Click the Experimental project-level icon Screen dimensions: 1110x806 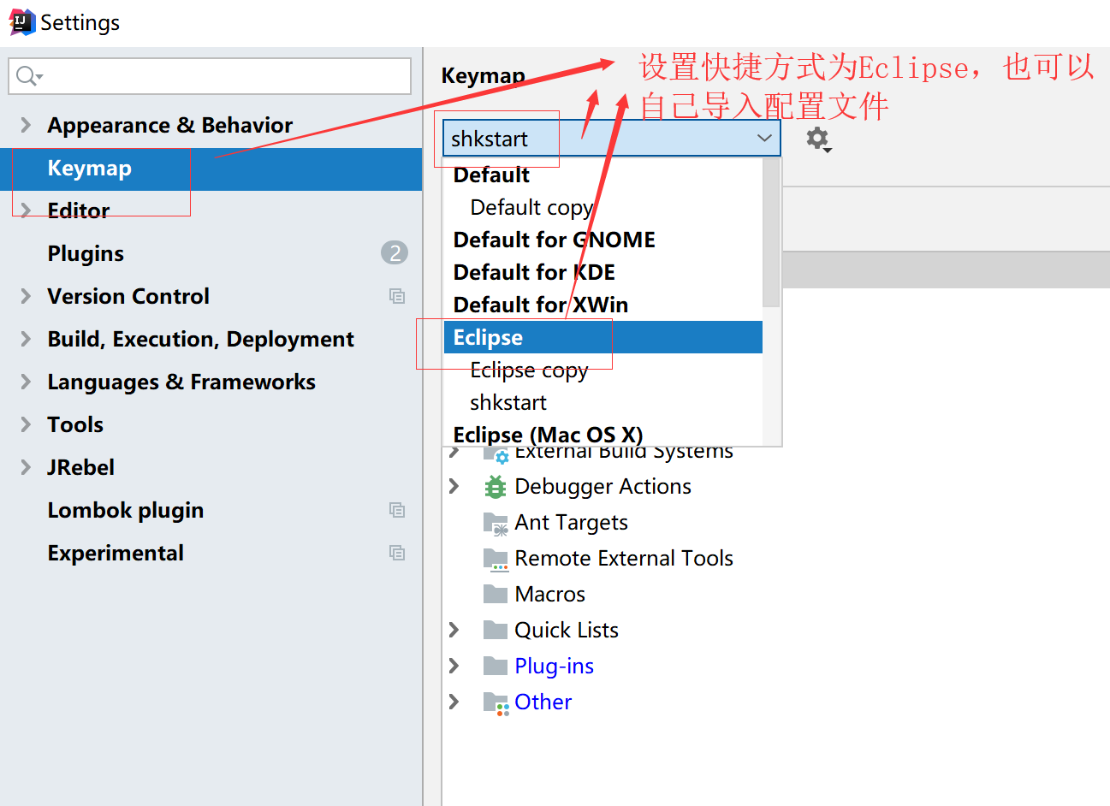pyautogui.click(x=397, y=553)
